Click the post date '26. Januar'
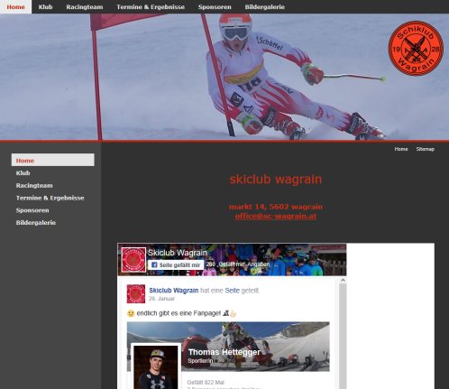 pos(161,299)
